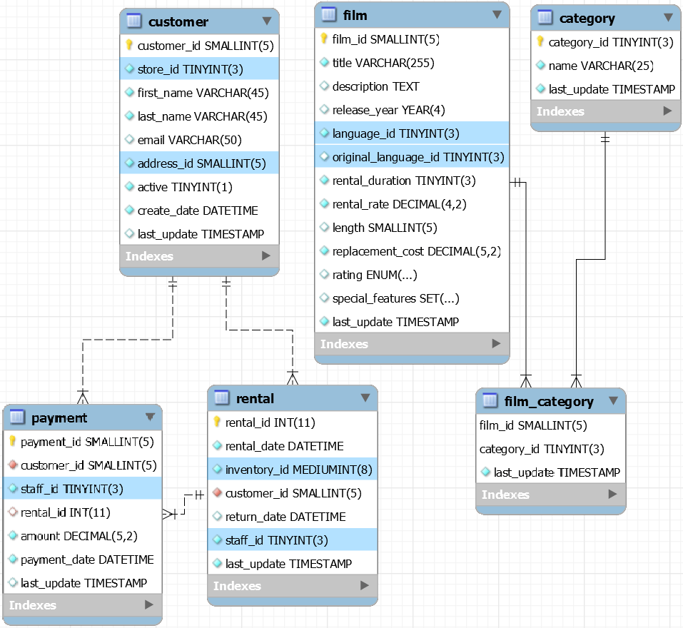Viewport: 683px width, 628px height.
Task: Click the red foreign key icon beside customer_id in rental table
Action: pos(217,493)
